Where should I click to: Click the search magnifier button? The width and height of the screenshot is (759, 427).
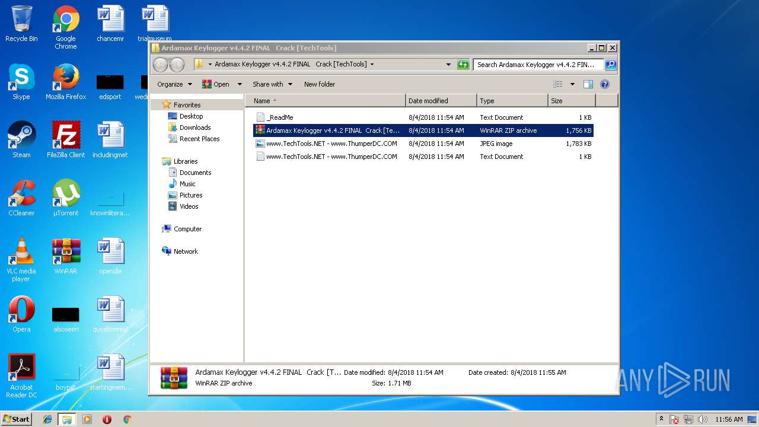click(610, 64)
